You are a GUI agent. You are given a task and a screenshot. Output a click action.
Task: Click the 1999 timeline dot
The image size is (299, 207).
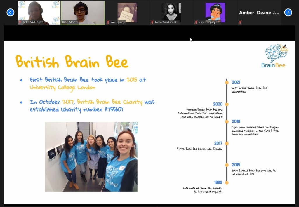[227, 182]
